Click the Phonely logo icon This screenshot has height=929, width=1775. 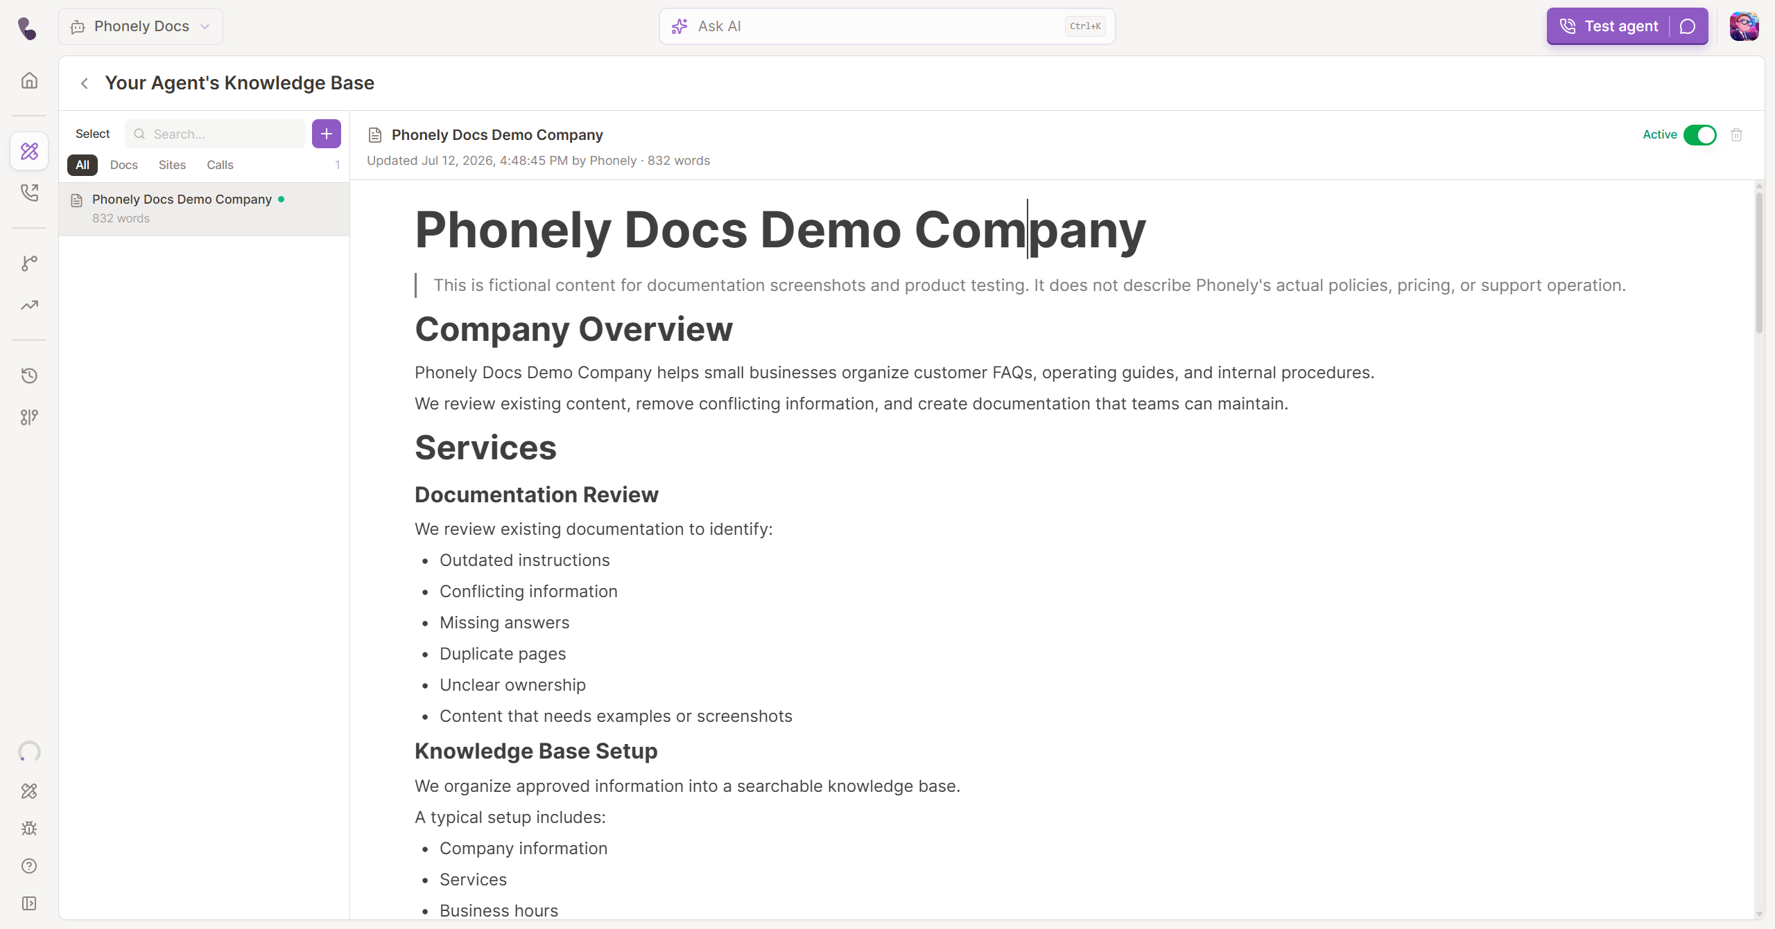27,28
